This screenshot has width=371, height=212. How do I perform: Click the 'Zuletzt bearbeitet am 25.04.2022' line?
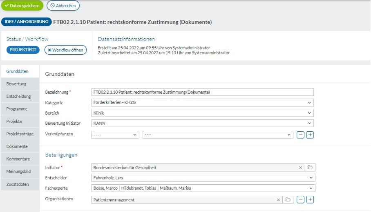tap(164, 53)
